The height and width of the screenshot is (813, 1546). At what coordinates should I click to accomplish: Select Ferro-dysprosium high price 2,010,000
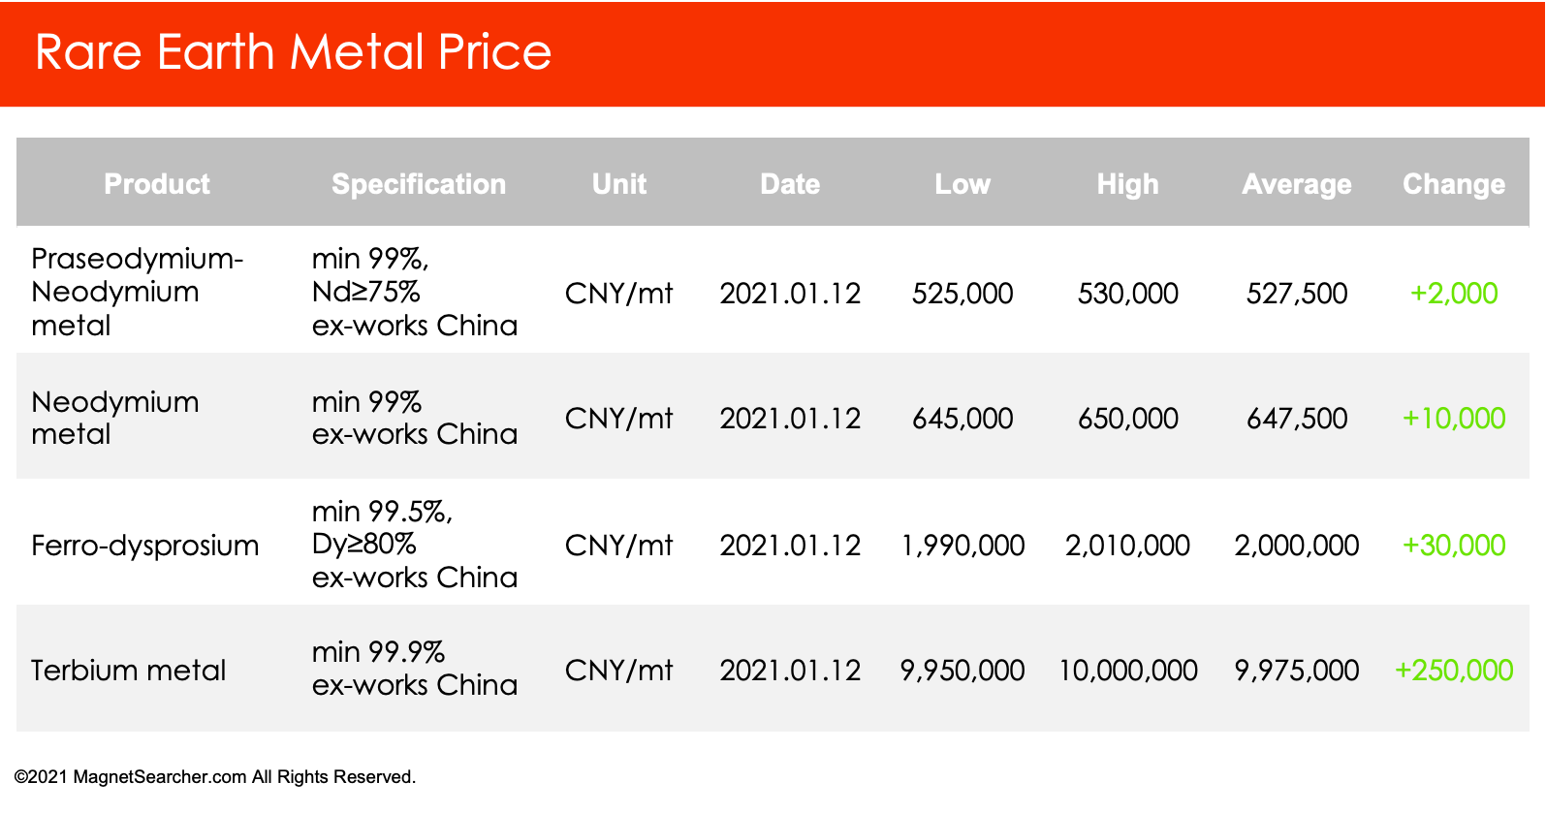click(x=1127, y=546)
